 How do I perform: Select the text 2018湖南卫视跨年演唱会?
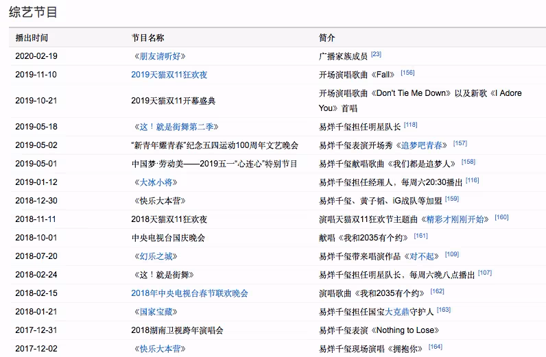coord(177,330)
